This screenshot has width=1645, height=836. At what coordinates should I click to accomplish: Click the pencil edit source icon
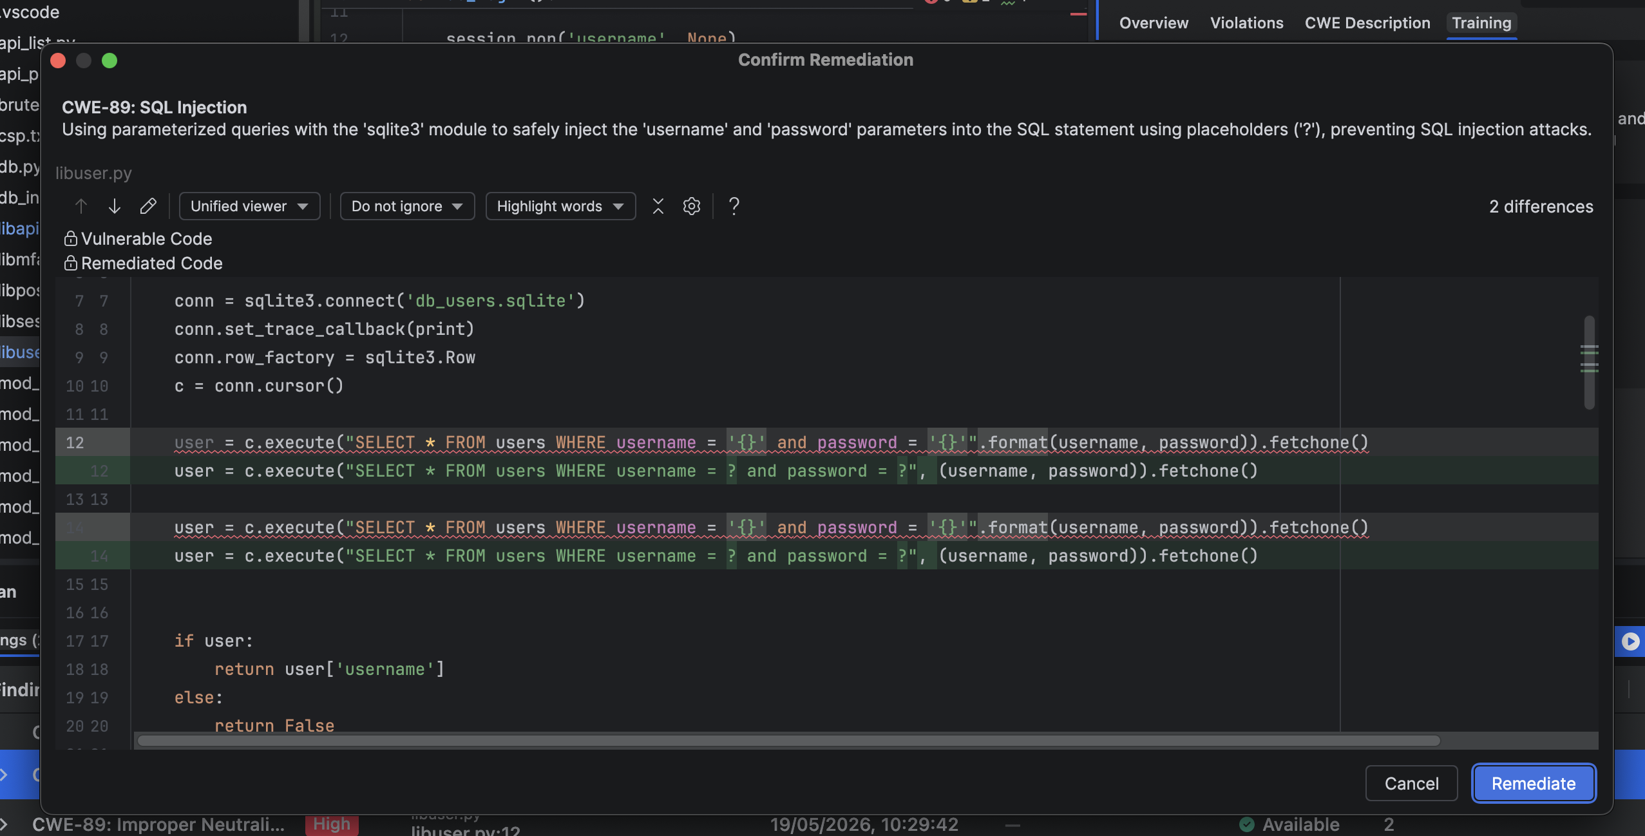tap(148, 206)
